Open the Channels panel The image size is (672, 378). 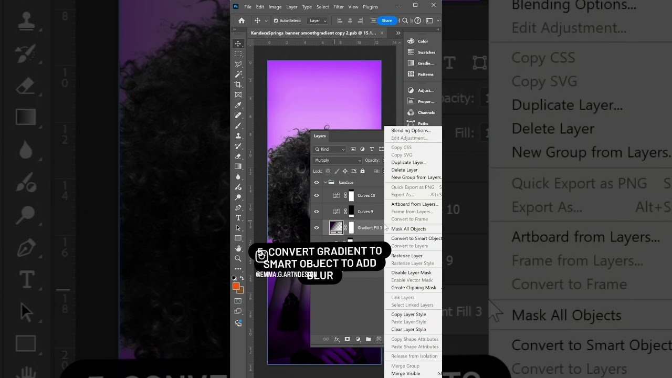pyautogui.click(x=421, y=112)
